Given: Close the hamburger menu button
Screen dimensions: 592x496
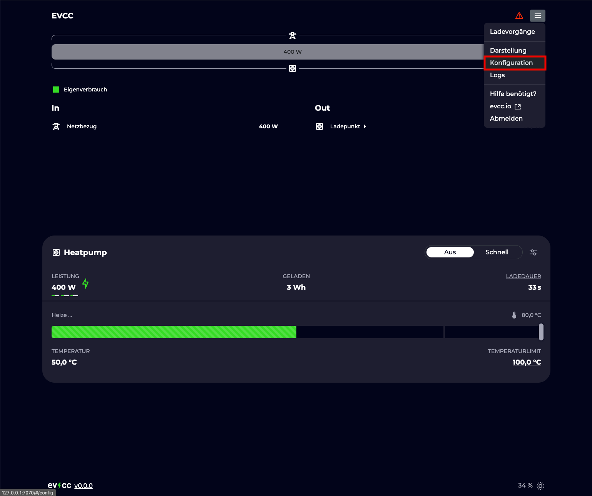Looking at the screenshot, I should [537, 16].
